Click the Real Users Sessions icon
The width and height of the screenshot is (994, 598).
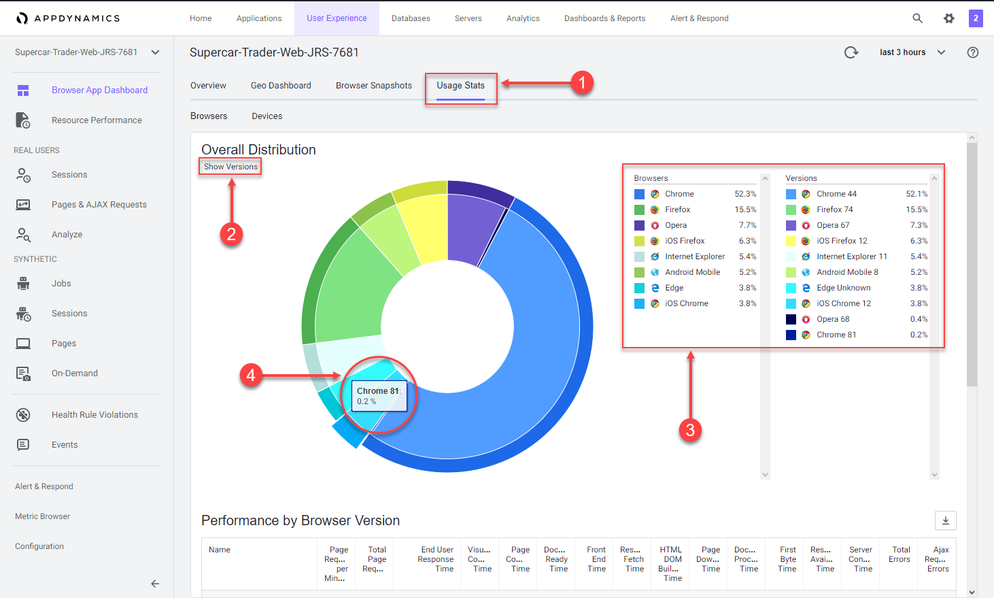pyautogui.click(x=23, y=175)
